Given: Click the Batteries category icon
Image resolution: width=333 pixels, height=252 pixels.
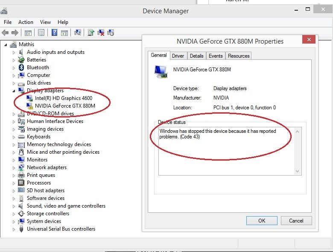Looking at the screenshot, I should click(21, 60).
